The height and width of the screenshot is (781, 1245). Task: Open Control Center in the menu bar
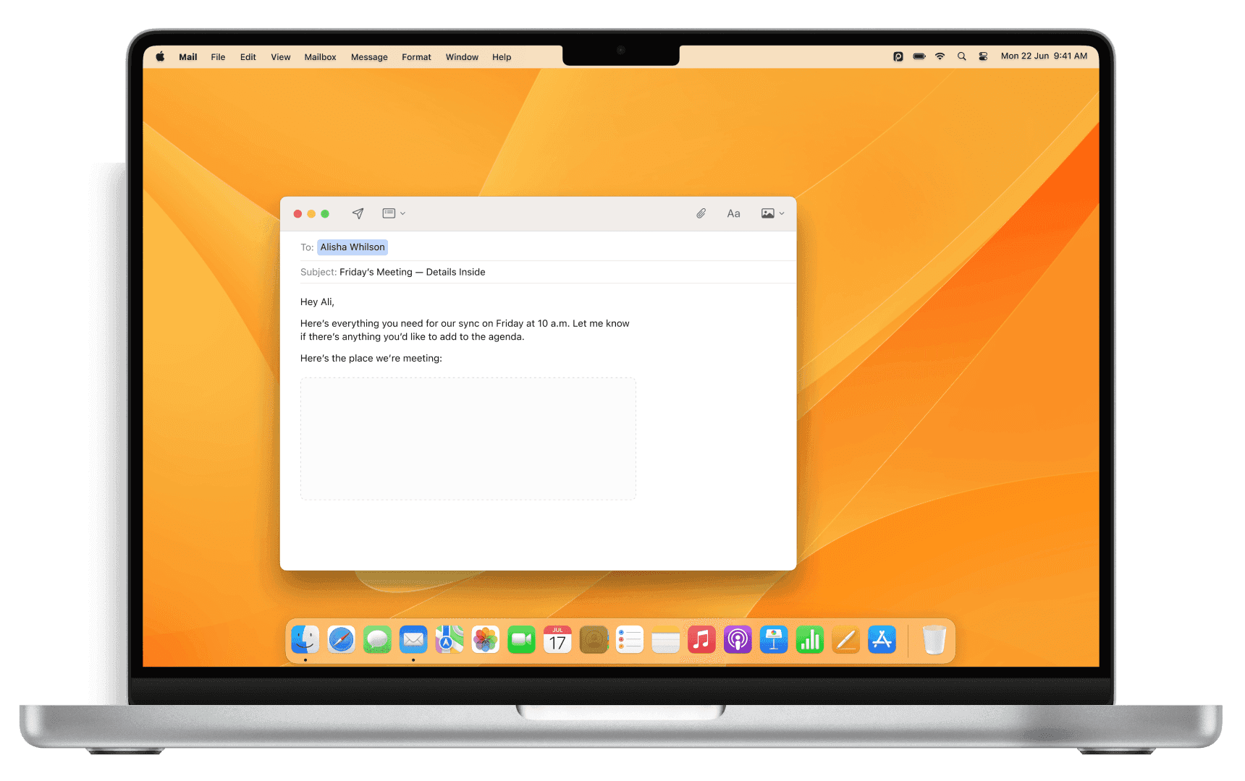point(983,56)
